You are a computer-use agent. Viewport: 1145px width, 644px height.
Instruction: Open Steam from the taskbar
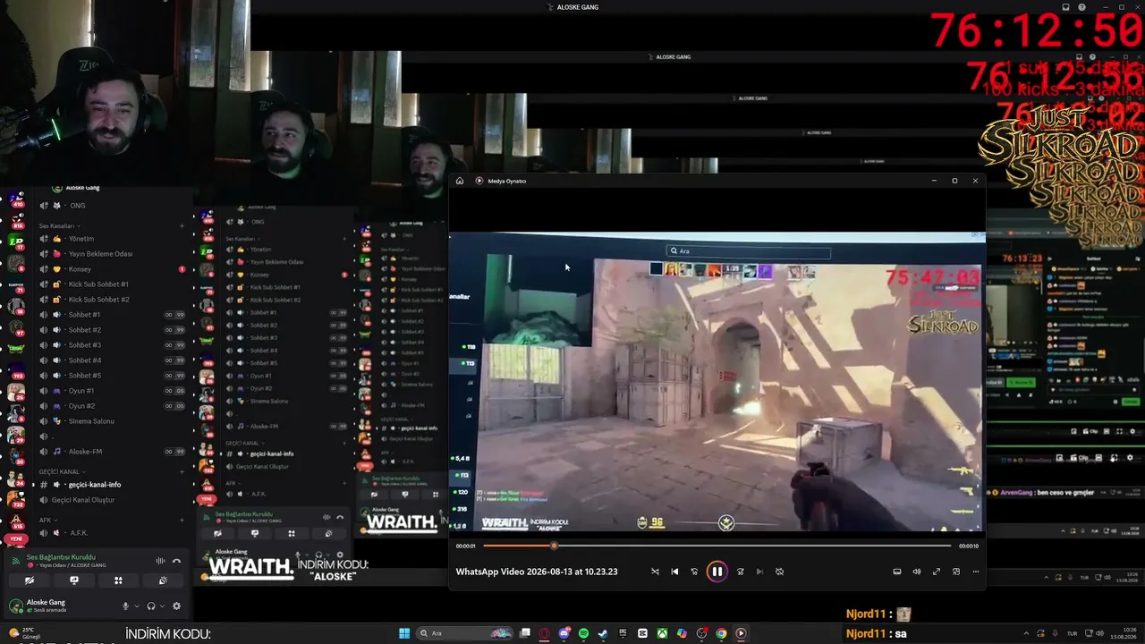tap(603, 633)
